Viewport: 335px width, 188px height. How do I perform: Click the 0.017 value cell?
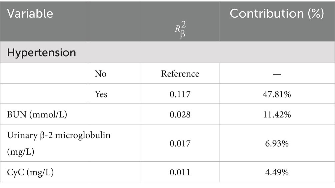coord(180,143)
